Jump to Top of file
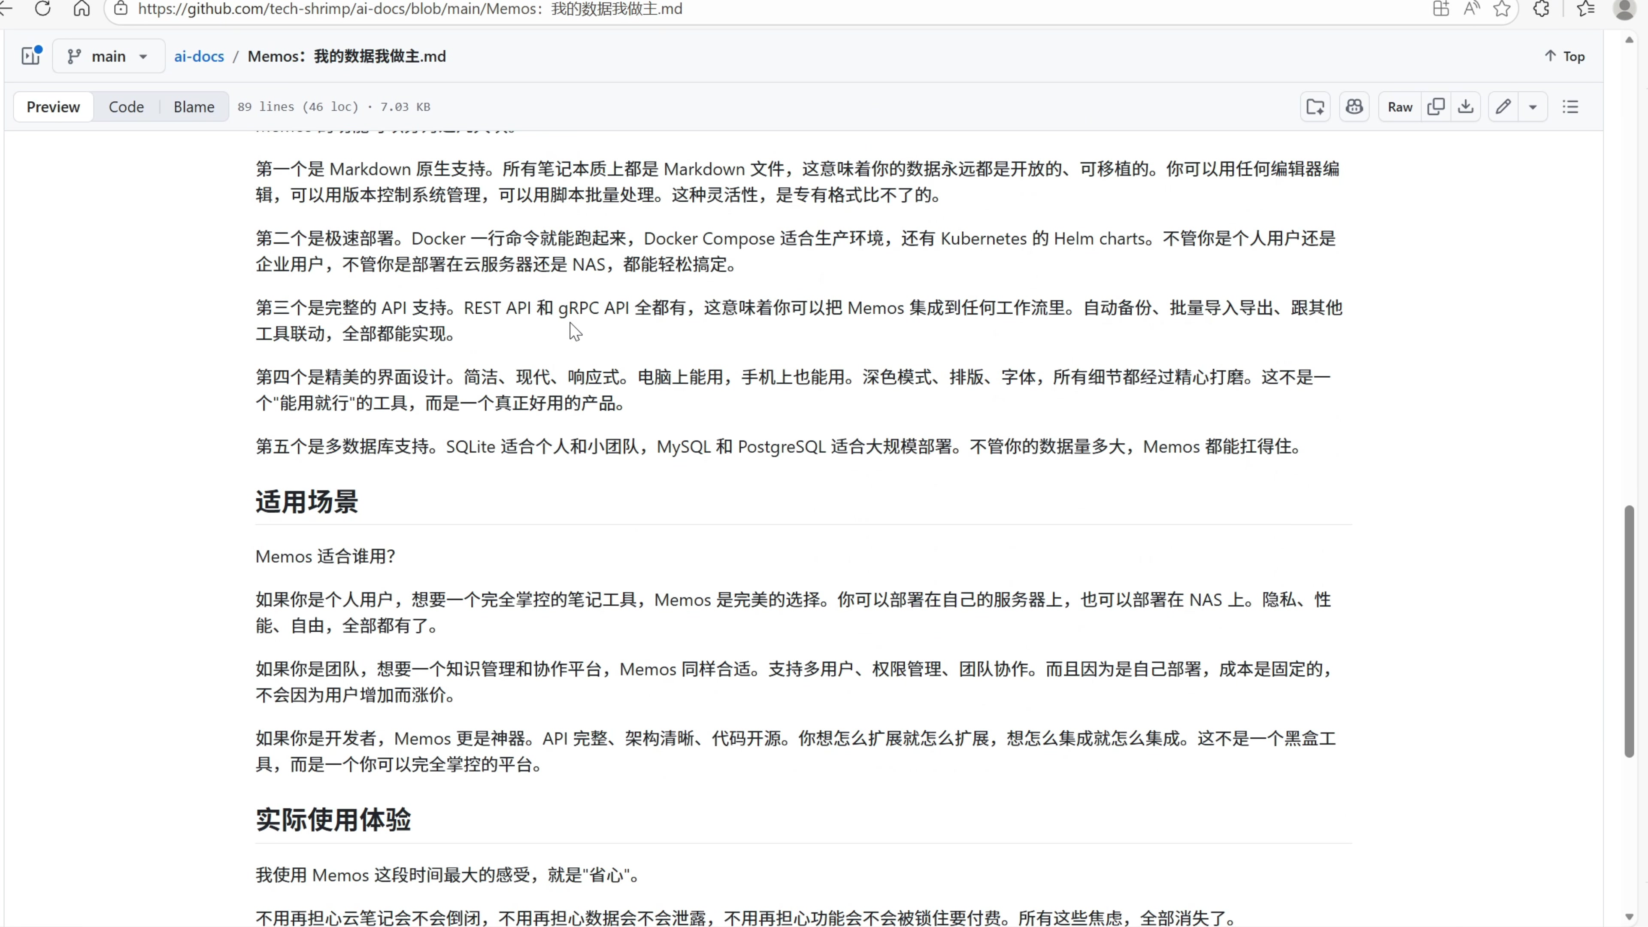This screenshot has height=927, width=1648. point(1565,56)
